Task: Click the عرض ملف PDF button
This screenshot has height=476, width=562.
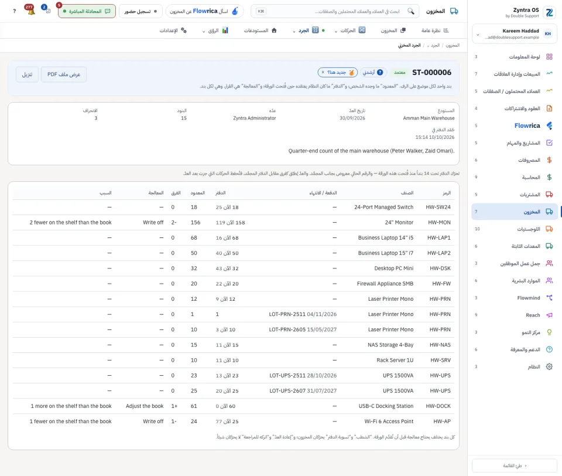Action: tap(64, 74)
